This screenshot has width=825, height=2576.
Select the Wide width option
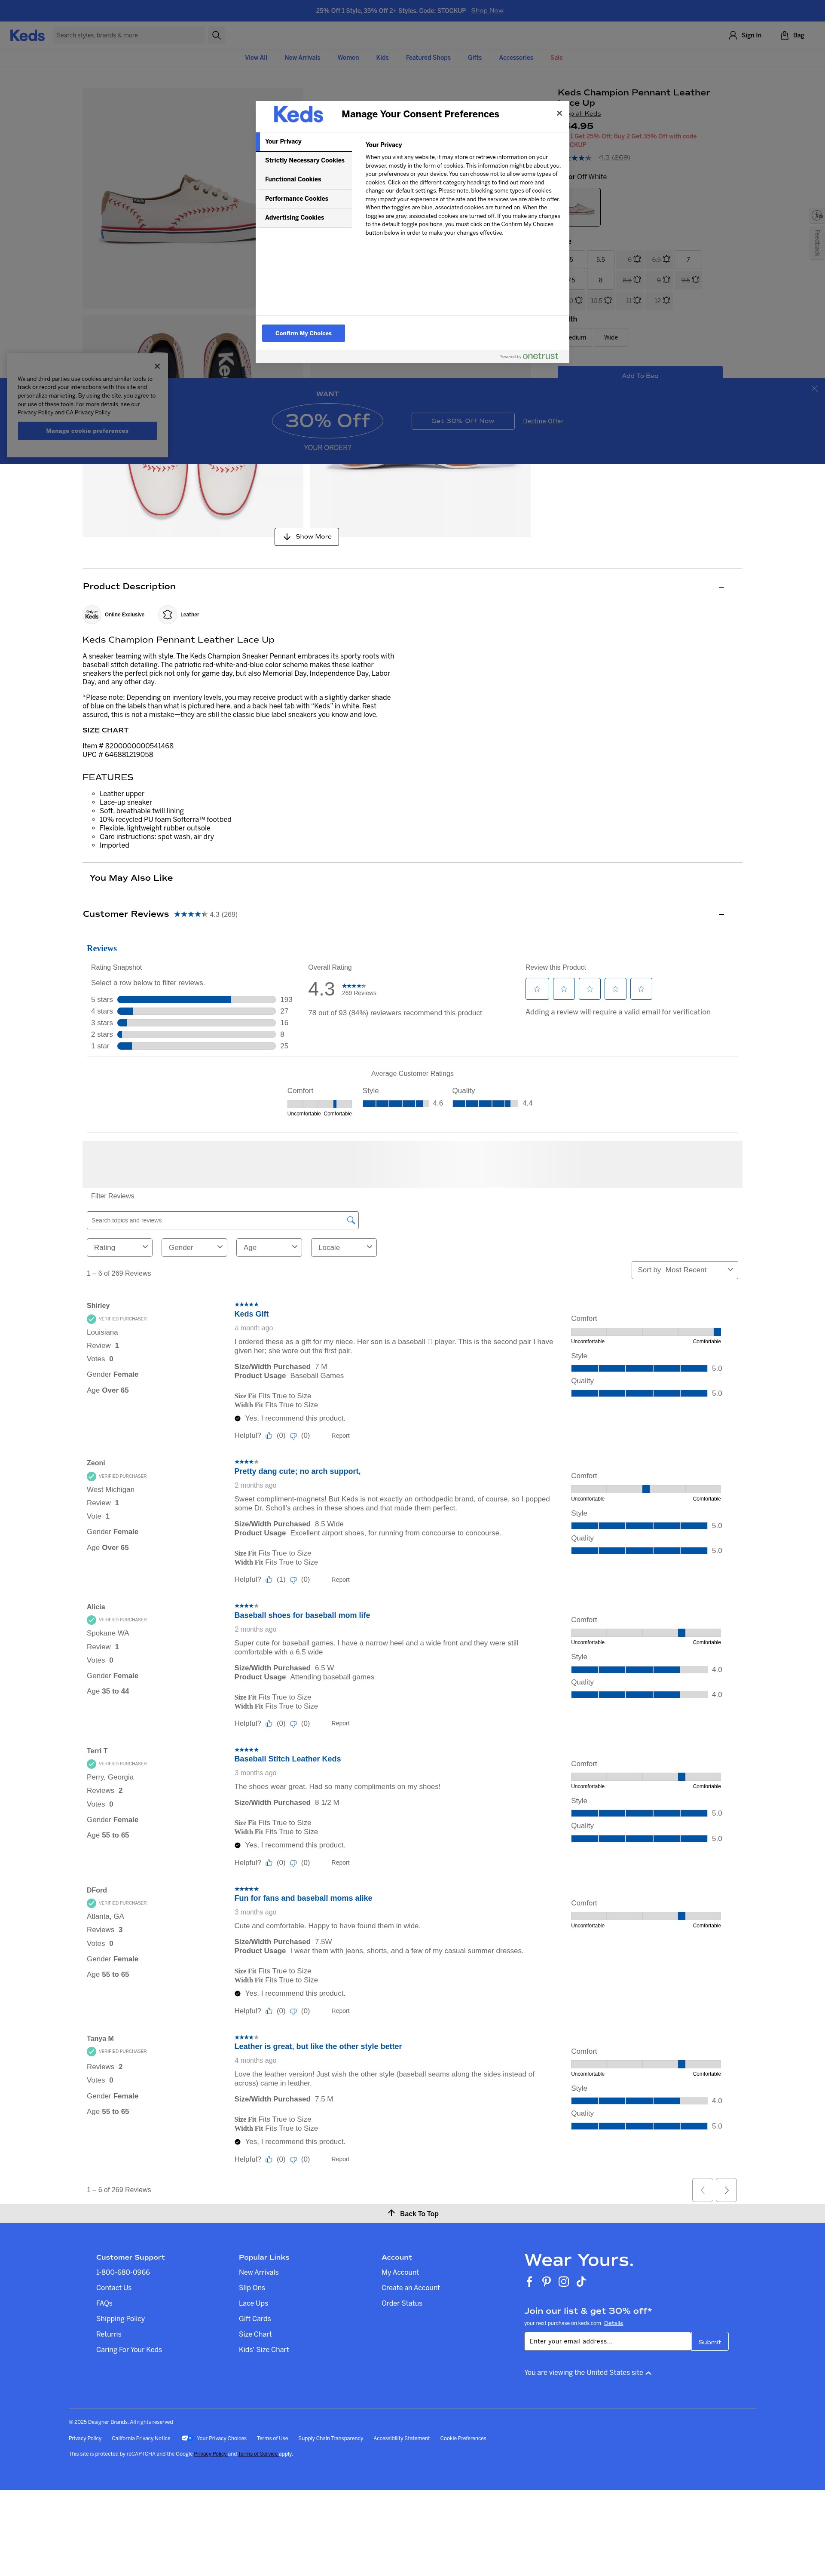(x=611, y=337)
